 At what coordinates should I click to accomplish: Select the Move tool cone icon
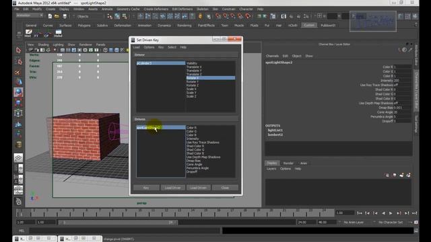pyautogui.click(x=18, y=82)
